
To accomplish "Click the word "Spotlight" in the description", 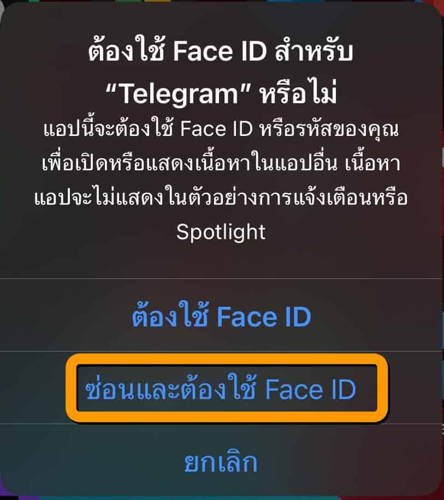I will (x=221, y=233).
